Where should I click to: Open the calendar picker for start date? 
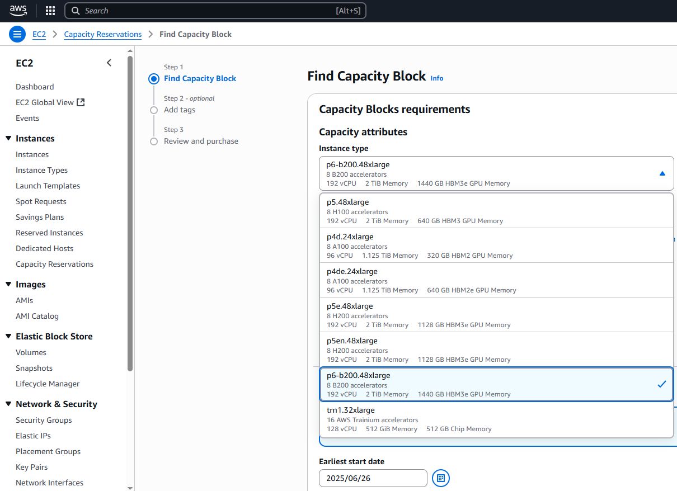tap(441, 478)
